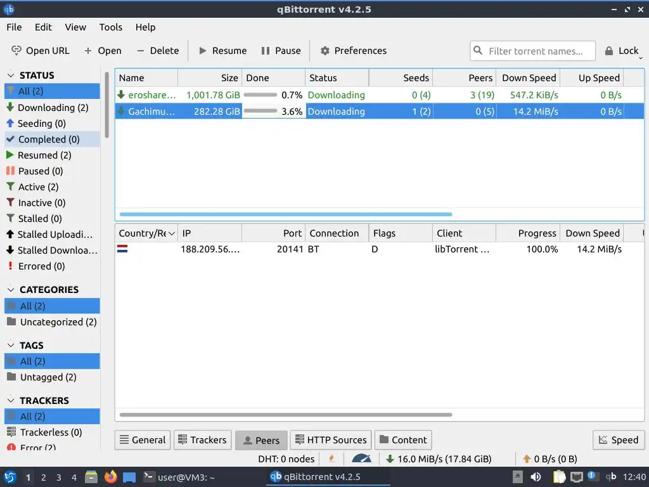The width and height of the screenshot is (649, 487).
Task: Click the connection status flame icon
Action: tap(331, 458)
